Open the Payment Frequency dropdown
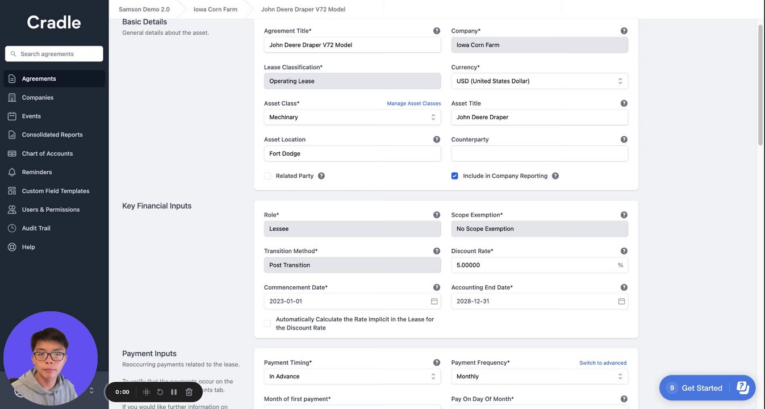The height and width of the screenshot is (409, 765). click(540, 376)
